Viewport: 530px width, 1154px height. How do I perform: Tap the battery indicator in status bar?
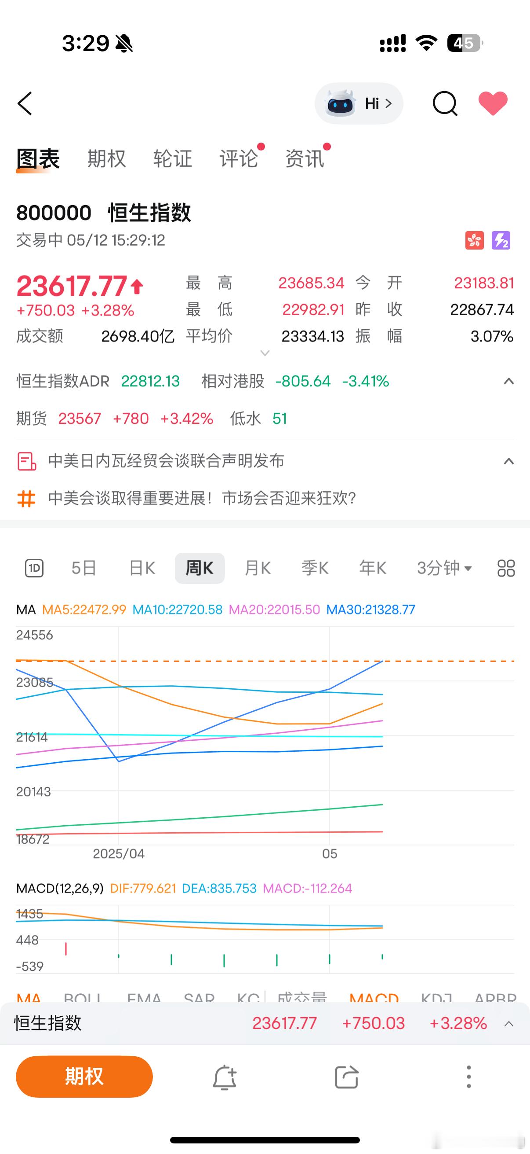click(x=465, y=43)
